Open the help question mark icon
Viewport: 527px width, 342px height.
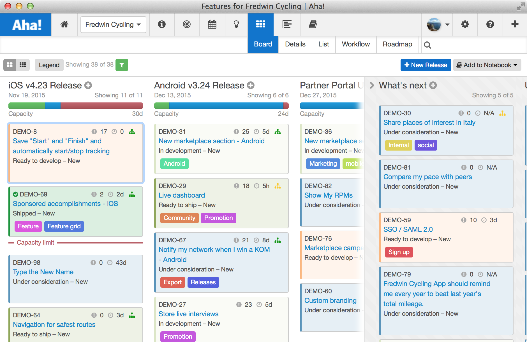click(x=490, y=24)
